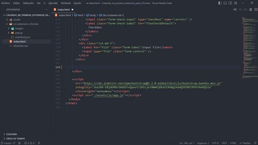
Task: Click the status bar icon right of sync
Action: coord(20,143)
